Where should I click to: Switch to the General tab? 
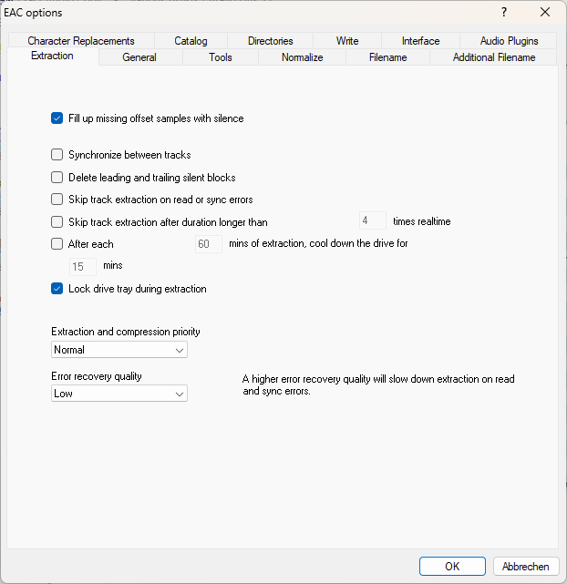coord(139,57)
